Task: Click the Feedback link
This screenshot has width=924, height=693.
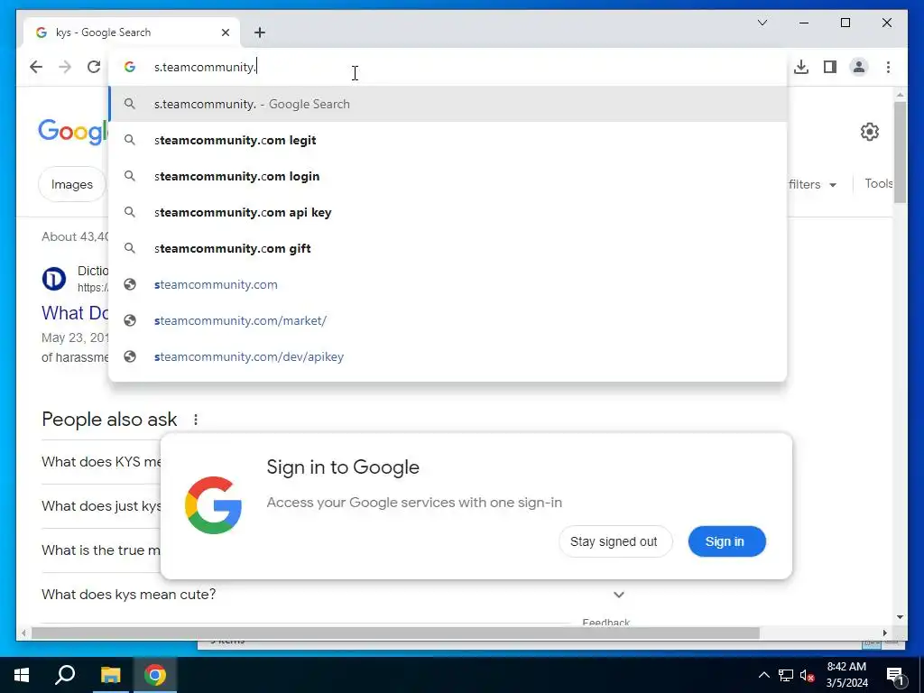Action: pyautogui.click(x=605, y=621)
